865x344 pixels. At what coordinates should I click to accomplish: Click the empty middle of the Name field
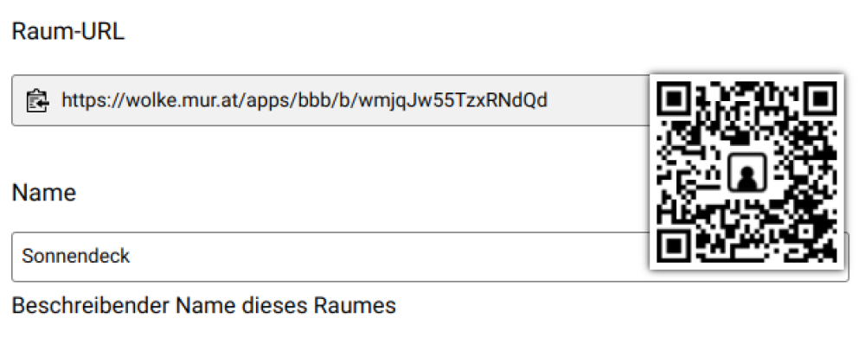pos(386,257)
